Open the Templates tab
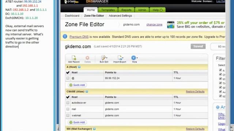The width and height of the screenshot is (234, 131). [108, 10]
